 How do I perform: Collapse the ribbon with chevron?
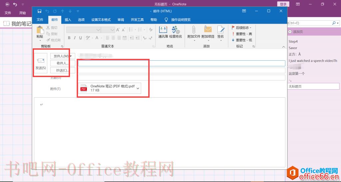(x=283, y=47)
